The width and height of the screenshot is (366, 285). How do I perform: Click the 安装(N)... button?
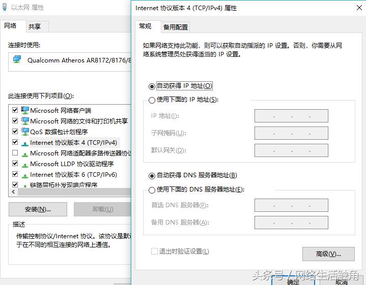(38, 209)
